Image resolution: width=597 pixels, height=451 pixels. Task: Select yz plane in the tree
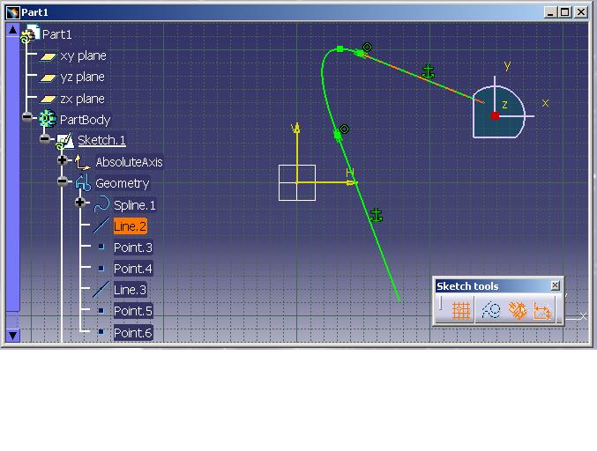(x=82, y=78)
